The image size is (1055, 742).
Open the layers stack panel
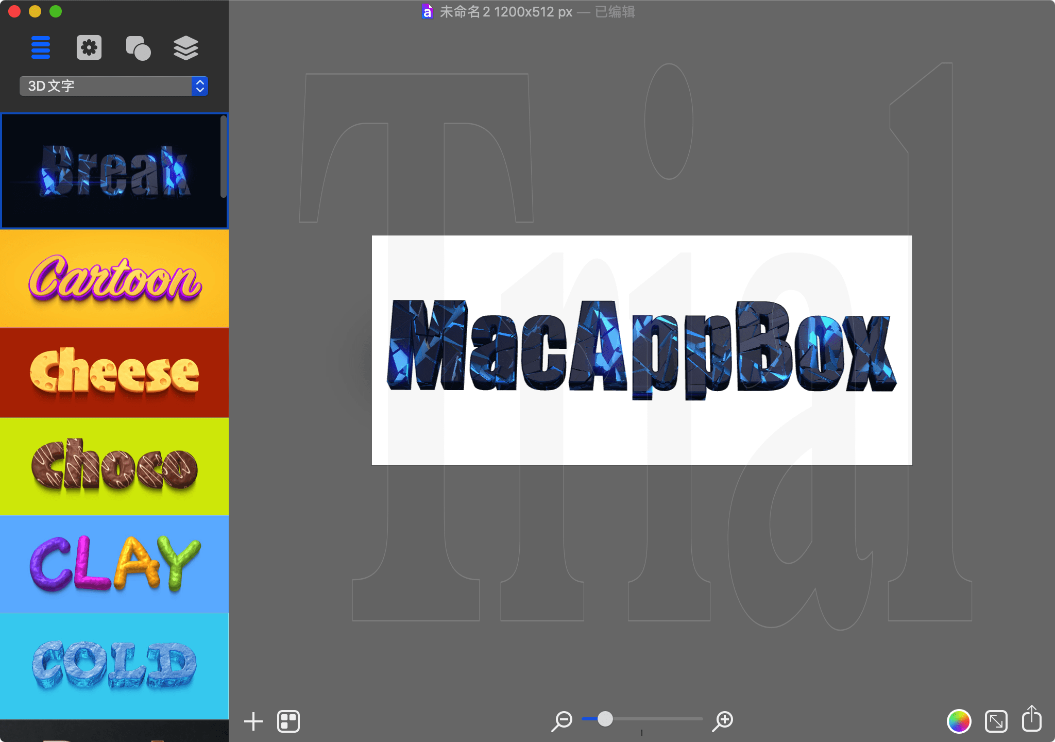186,48
